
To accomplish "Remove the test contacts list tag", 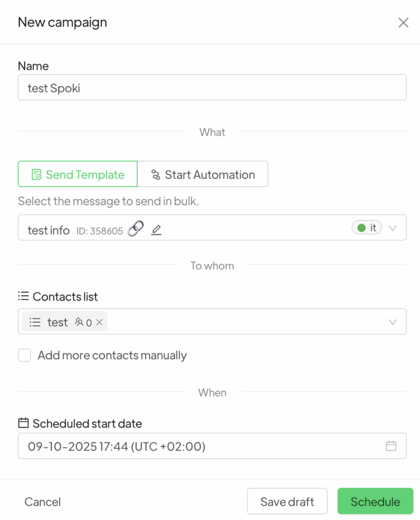I will point(100,322).
